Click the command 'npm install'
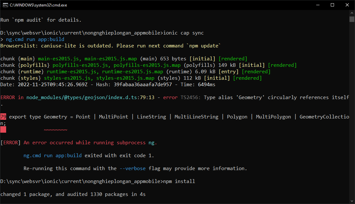355x204 pixels. 179,181
